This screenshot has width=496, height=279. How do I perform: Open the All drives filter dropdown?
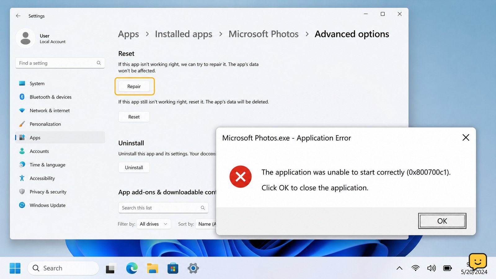coord(153,224)
